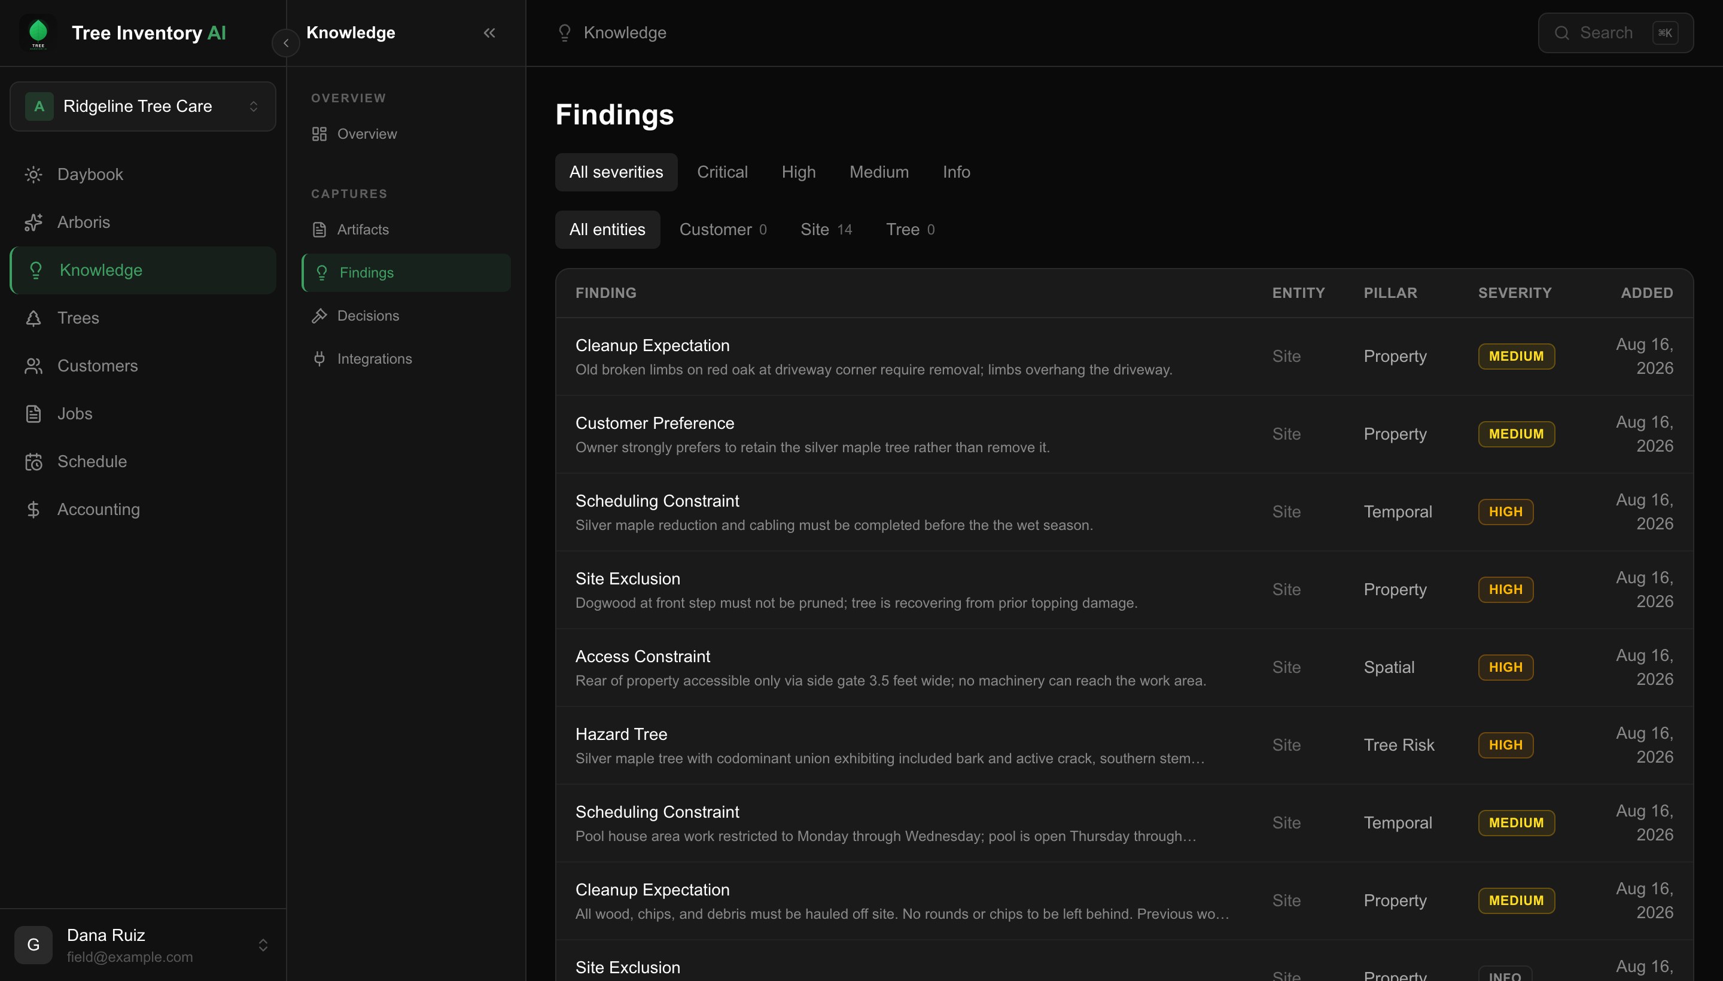Open the Schedule section
The image size is (1723, 981).
click(x=143, y=462)
